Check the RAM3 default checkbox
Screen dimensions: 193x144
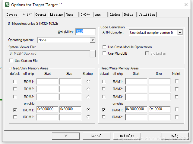click(x=104, y=97)
